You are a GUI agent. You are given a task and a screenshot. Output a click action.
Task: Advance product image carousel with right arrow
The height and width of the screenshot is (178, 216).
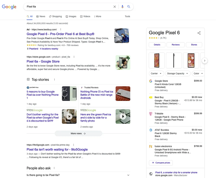(x=205, y=61)
